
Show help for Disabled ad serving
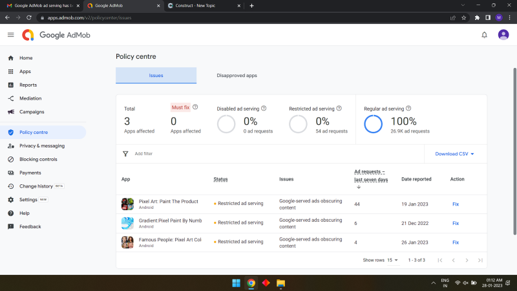[x=264, y=108]
